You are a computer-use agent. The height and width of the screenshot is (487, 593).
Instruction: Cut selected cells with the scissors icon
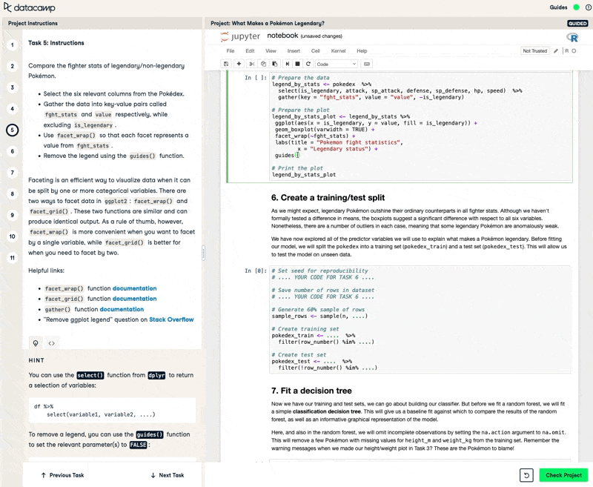pos(252,64)
